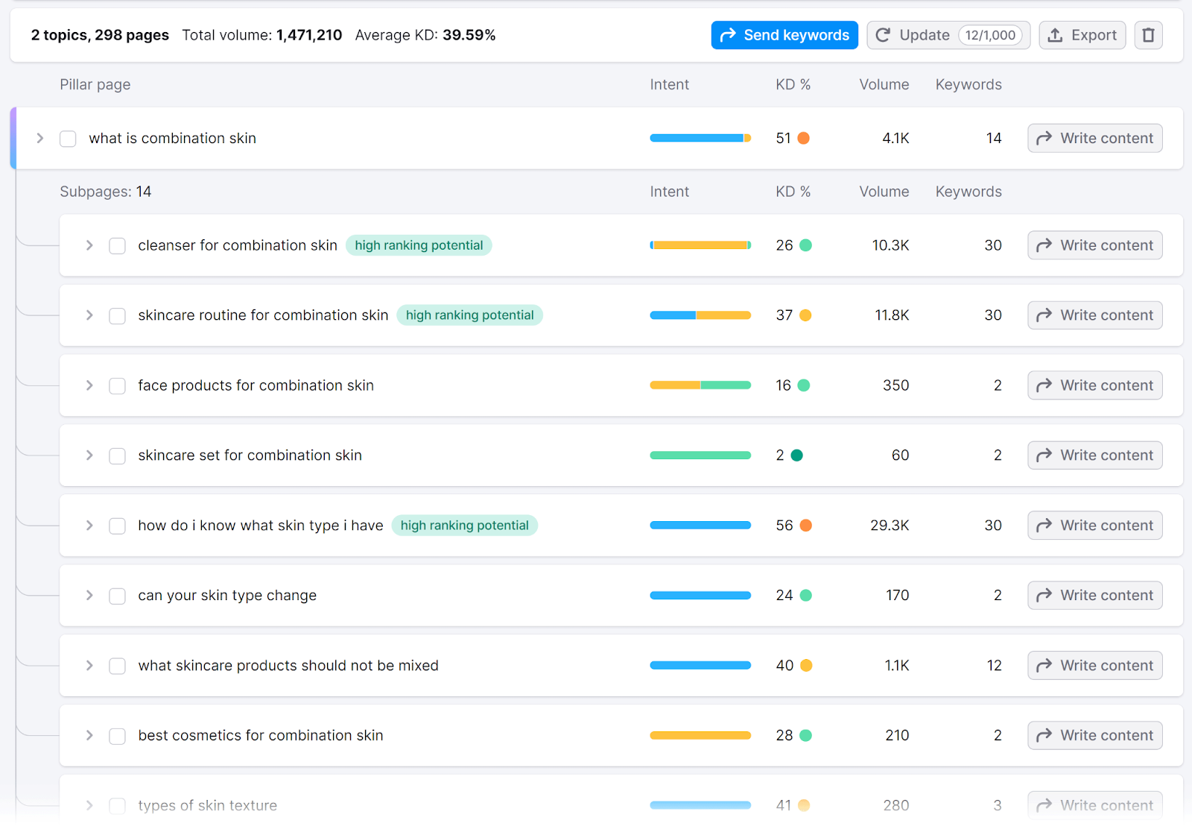The width and height of the screenshot is (1192, 829).
Task: Click 'skincare set for combination skin' title
Action: pyautogui.click(x=250, y=456)
